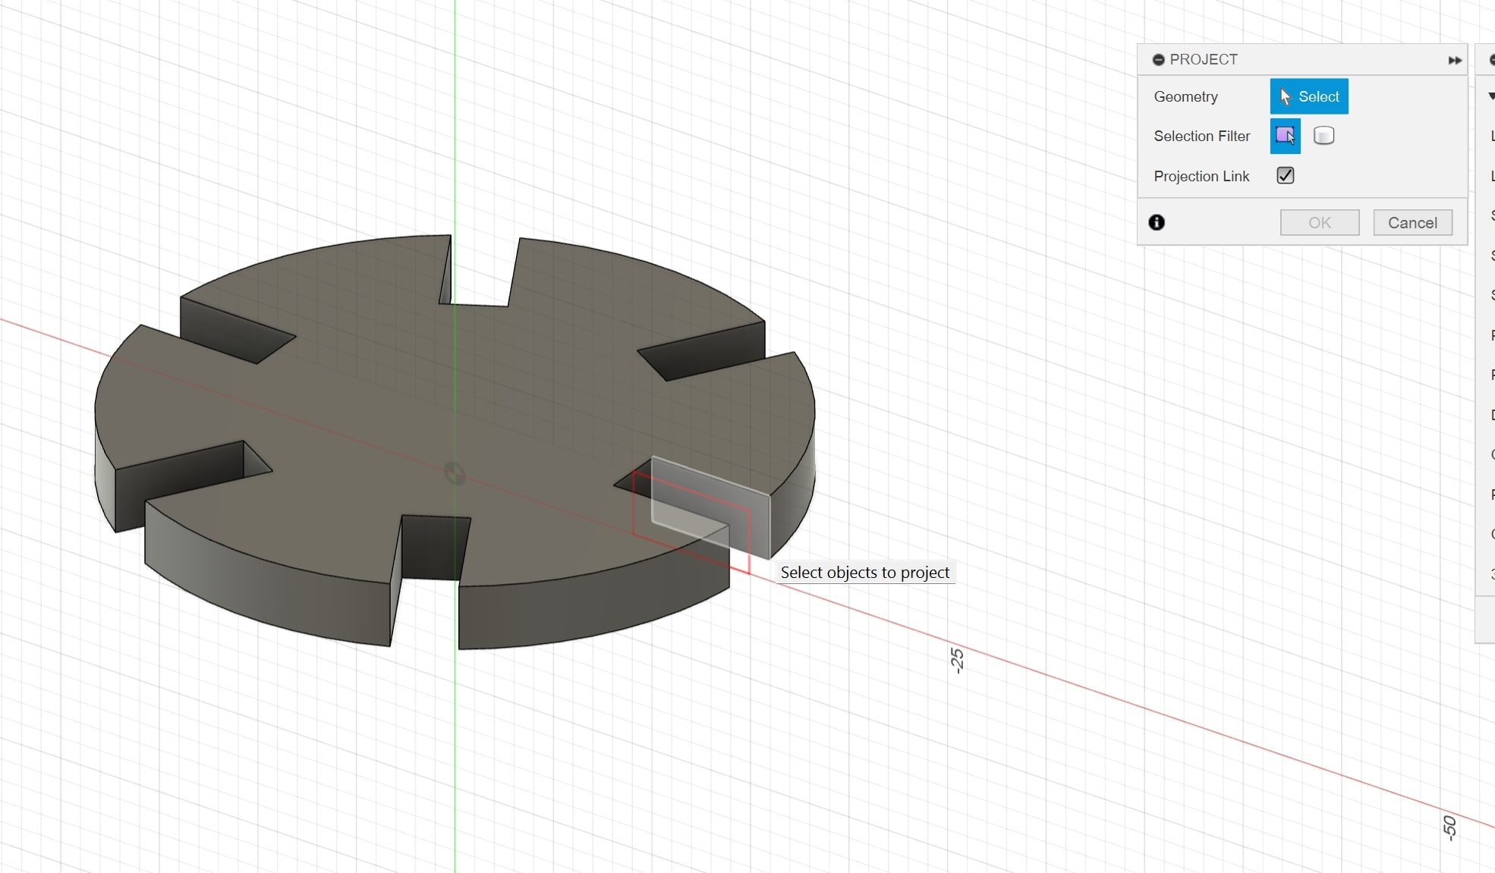Choose the Specified Entities selection filter icon
1495x873 pixels.
(x=1286, y=136)
